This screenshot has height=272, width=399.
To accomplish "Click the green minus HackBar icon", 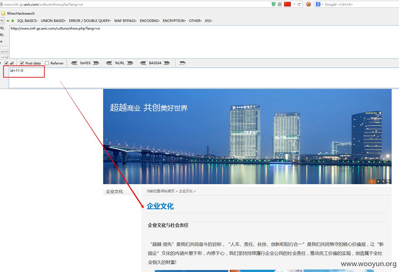I will pyautogui.click(x=8, y=21).
